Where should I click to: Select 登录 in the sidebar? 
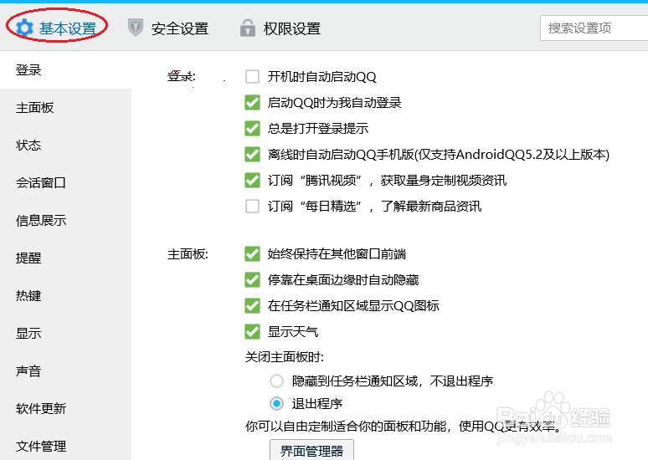click(x=65, y=69)
